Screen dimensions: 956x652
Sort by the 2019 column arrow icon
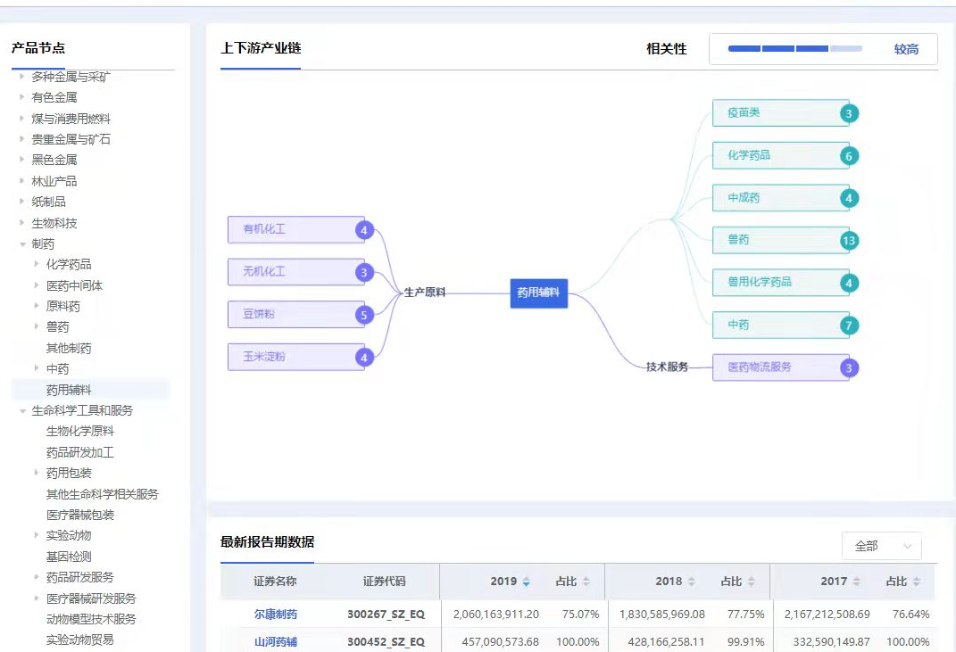(526, 582)
